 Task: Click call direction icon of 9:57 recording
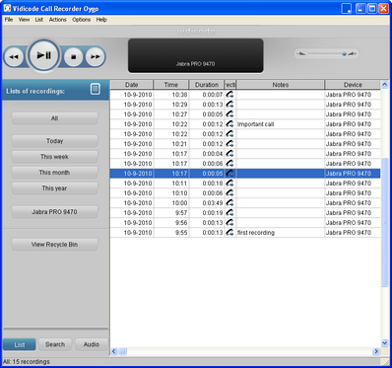[x=230, y=213]
